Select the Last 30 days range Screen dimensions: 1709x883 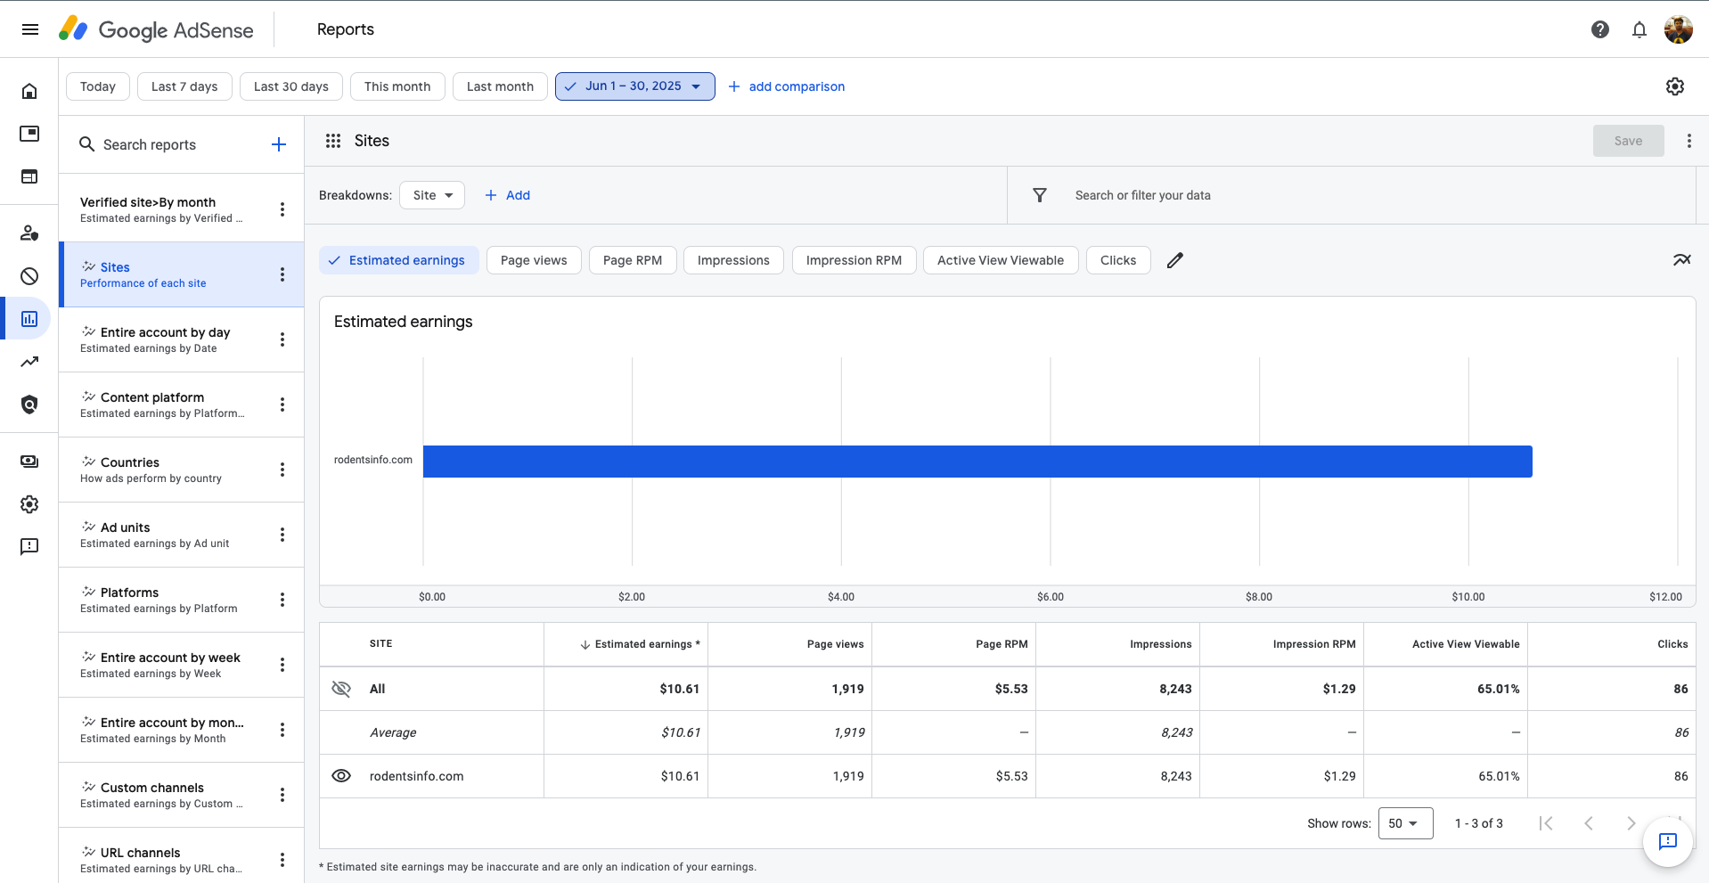click(291, 86)
